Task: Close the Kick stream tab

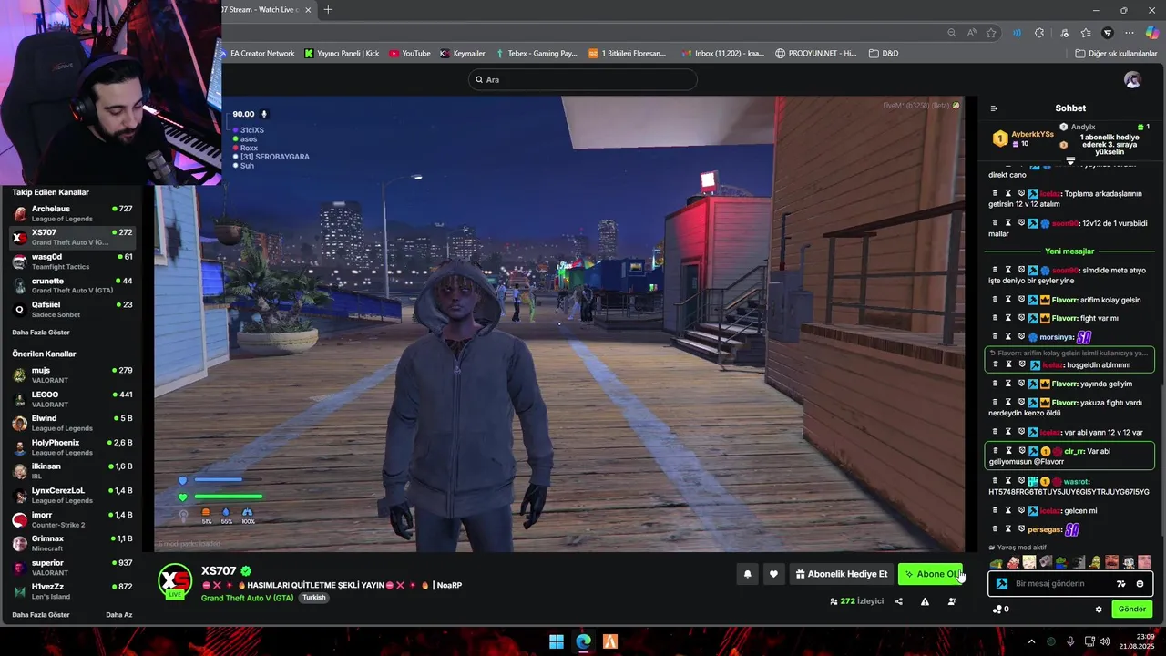Action: click(308, 10)
